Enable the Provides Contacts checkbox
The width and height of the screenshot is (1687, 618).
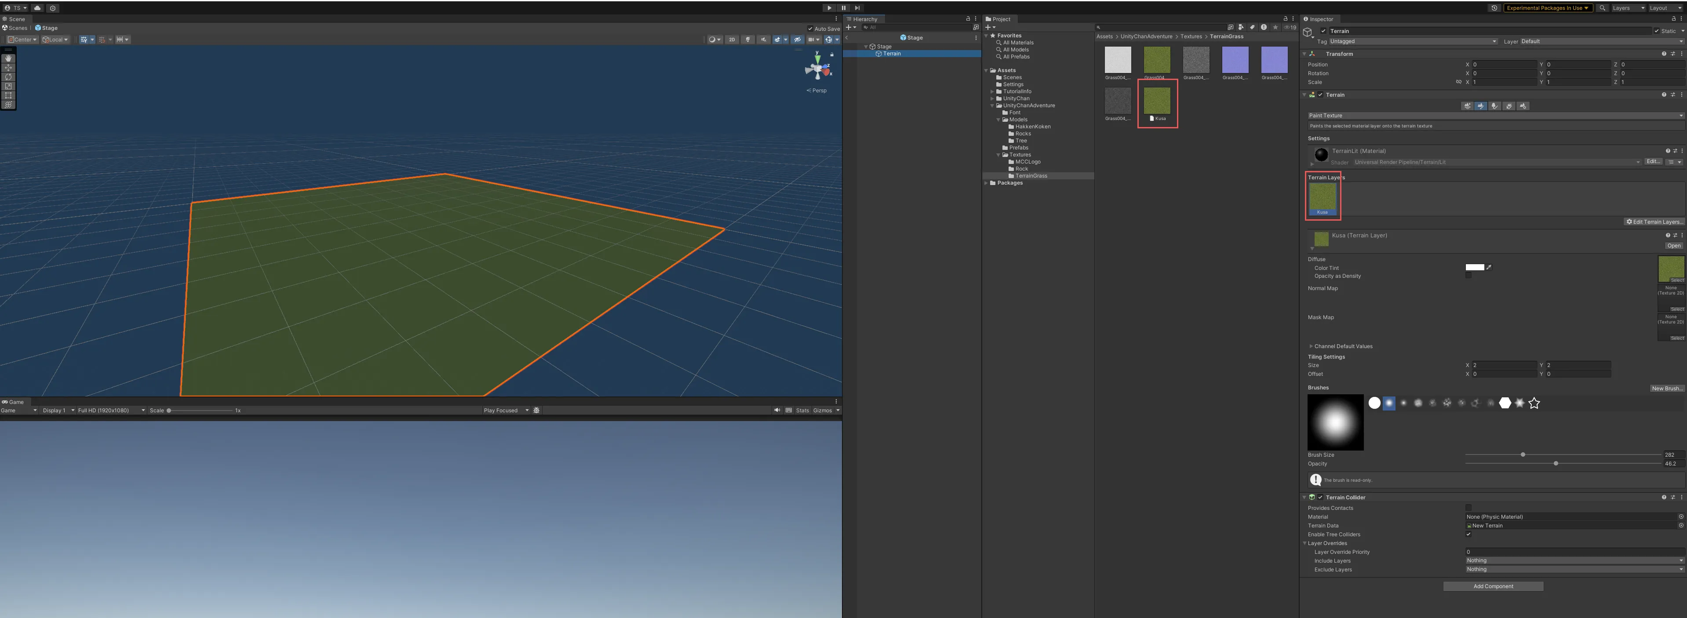[x=1468, y=508]
